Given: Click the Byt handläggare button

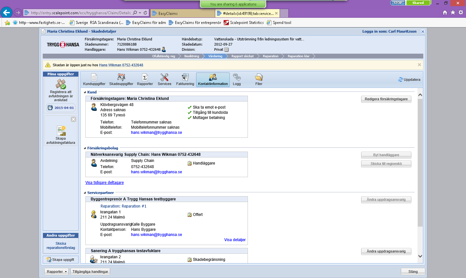Looking at the screenshot, I should pyautogui.click(x=386, y=155).
